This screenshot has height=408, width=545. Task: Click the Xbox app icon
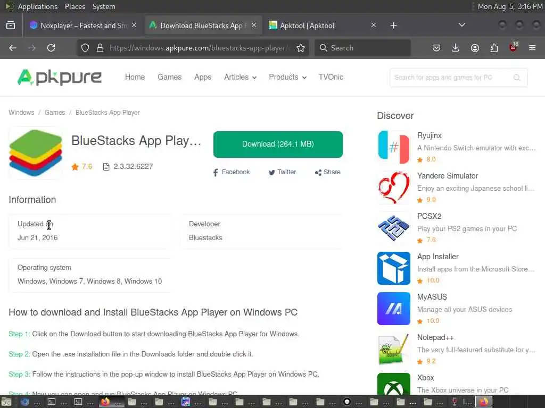click(394, 384)
